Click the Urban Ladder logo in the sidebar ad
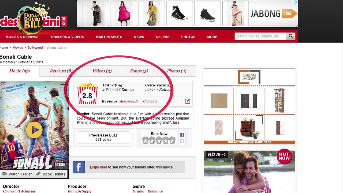The image size is (343, 193). coord(249,77)
